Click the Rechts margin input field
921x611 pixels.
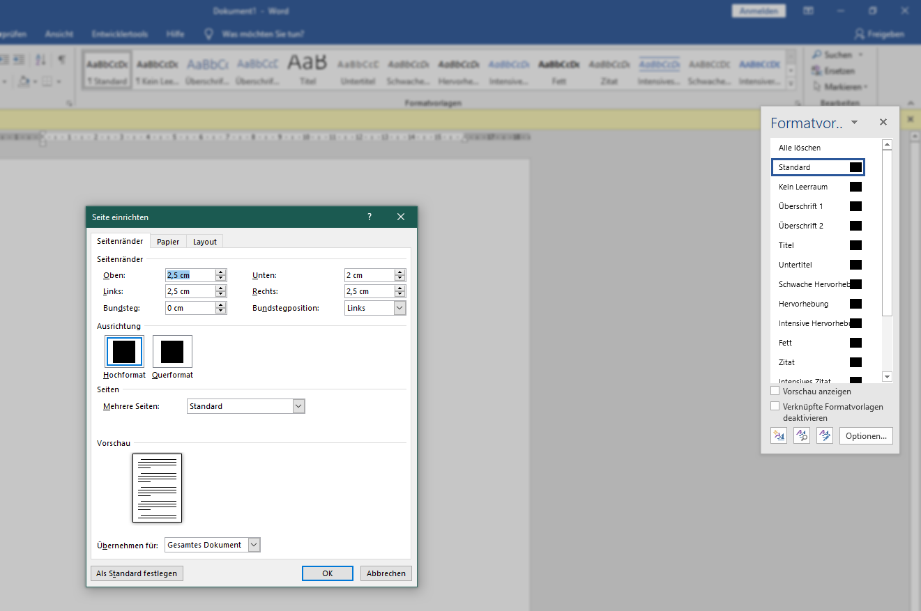[x=370, y=291]
